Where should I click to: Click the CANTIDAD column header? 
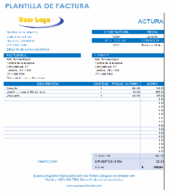[101, 84]
